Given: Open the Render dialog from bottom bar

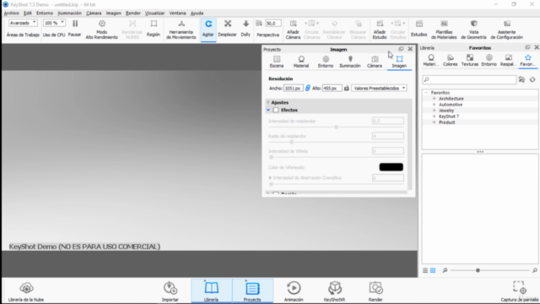Looking at the screenshot, I should pos(375,291).
